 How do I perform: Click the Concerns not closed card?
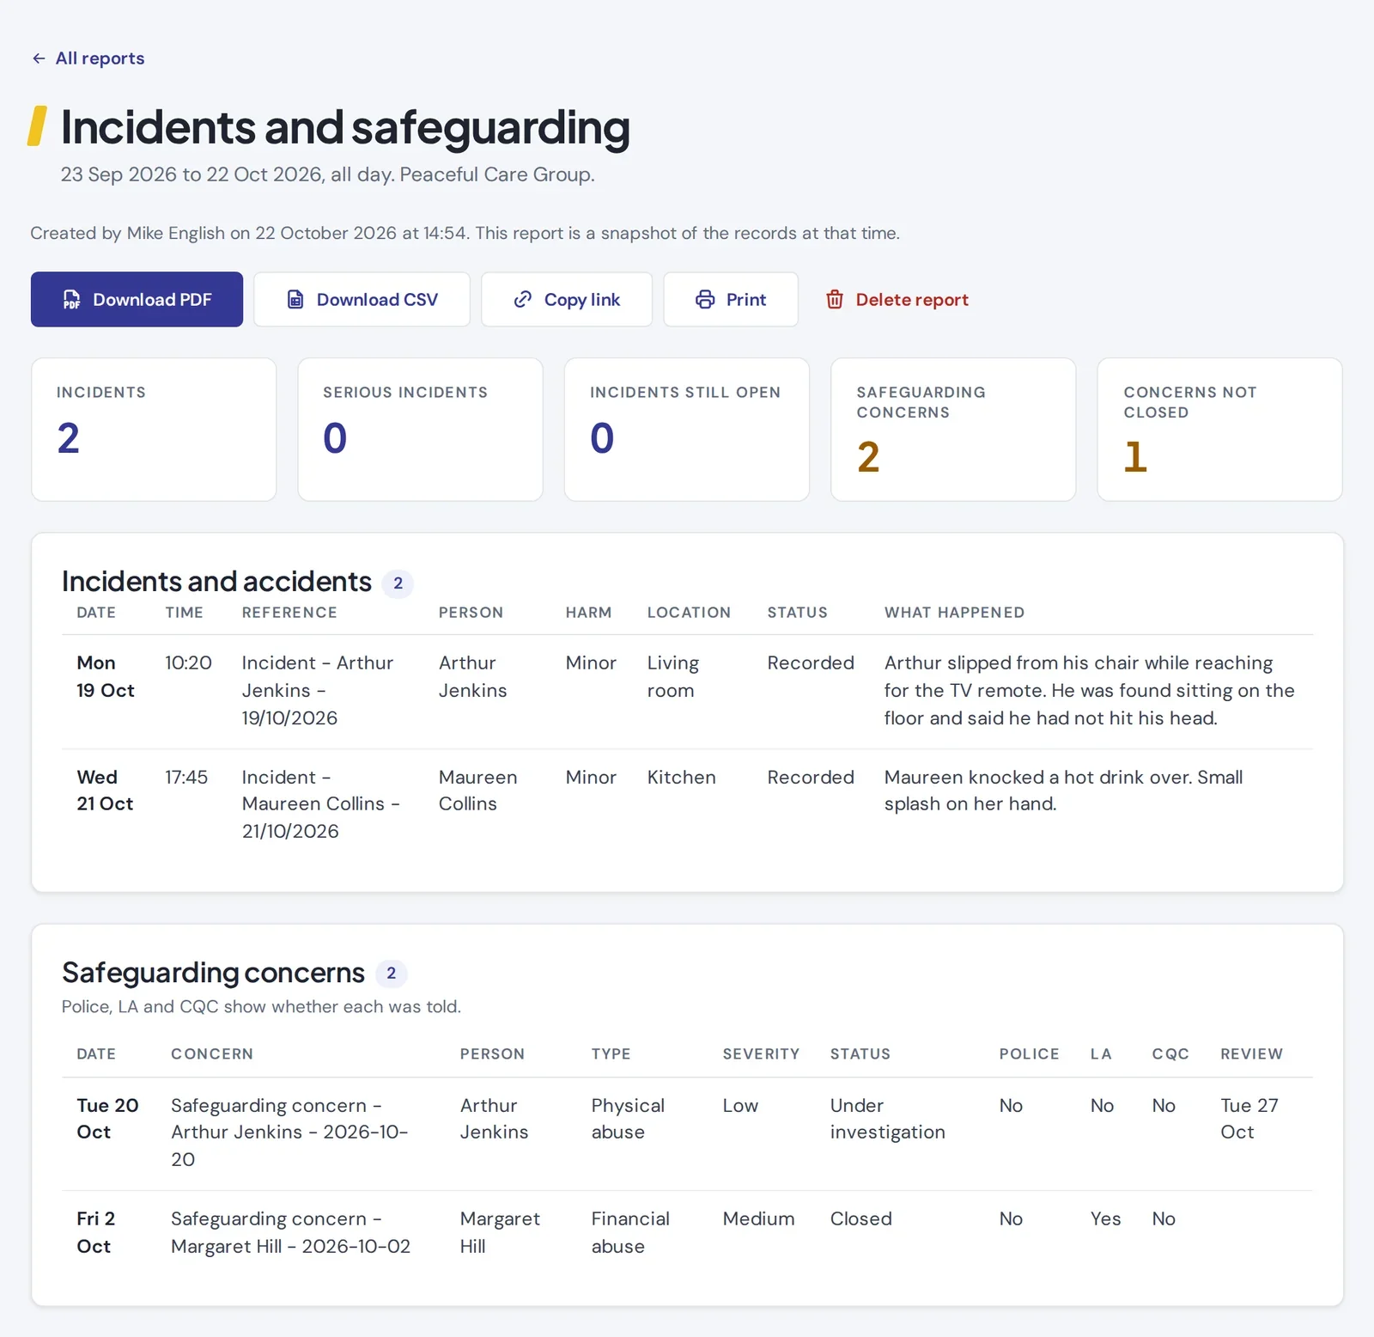click(1219, 430)
